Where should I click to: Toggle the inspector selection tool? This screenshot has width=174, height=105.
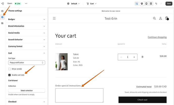pyautogui.click(x=137, y=4)
